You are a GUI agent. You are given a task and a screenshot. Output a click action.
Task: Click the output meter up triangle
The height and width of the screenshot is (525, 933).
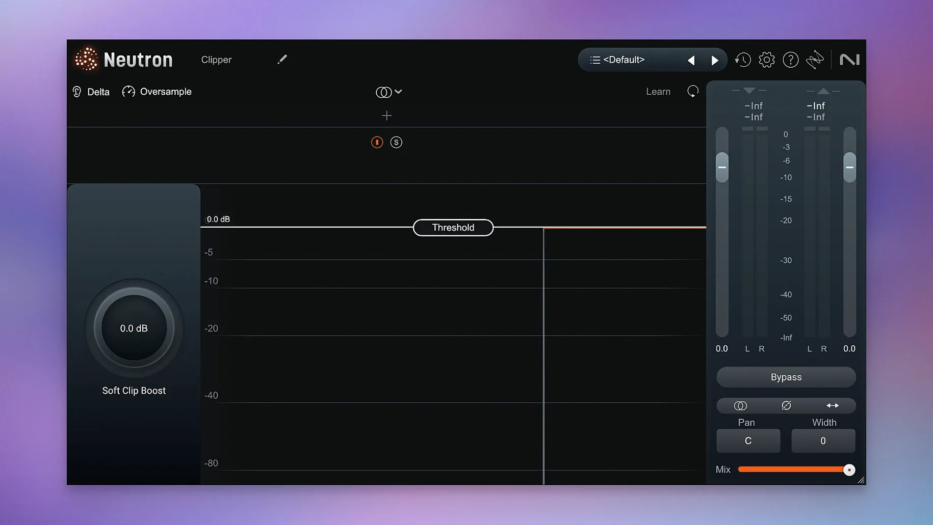(823, 91)
